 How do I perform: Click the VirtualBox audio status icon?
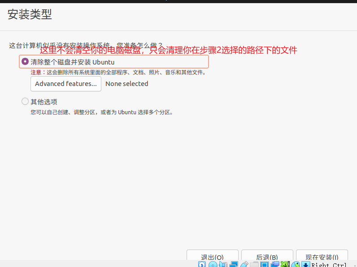point(223,264)
